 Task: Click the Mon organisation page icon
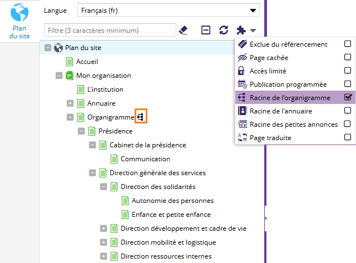pos(70,76)
